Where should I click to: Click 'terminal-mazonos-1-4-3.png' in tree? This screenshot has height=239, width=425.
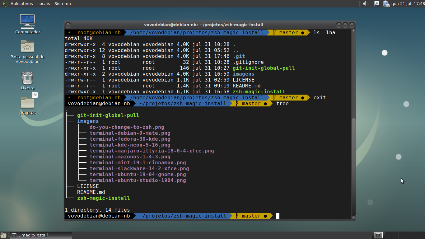tap(130, 157)
